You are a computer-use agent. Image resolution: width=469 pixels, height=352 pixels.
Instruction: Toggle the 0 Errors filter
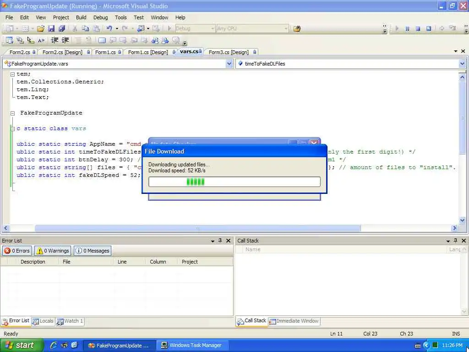point(17,251)
